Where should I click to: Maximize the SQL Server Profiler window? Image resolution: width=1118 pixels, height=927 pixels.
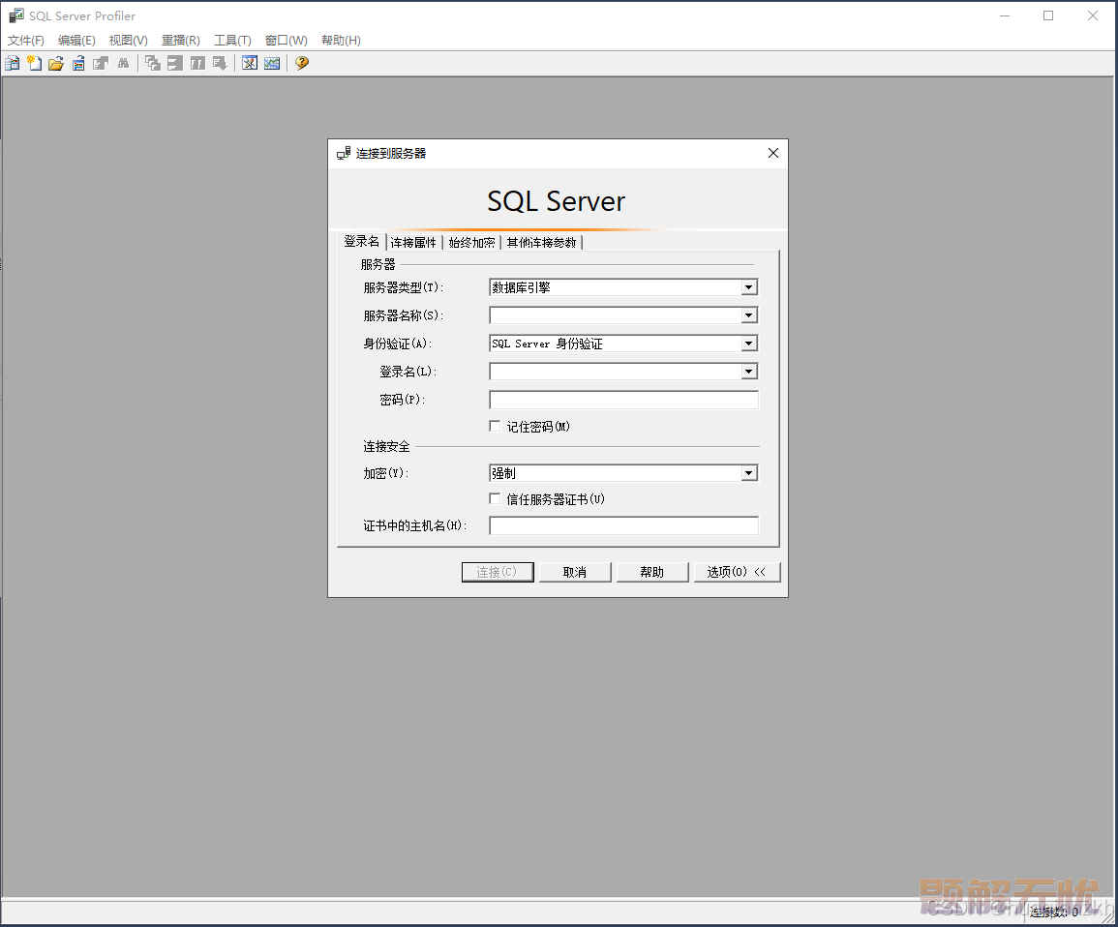click(1048, 15)
